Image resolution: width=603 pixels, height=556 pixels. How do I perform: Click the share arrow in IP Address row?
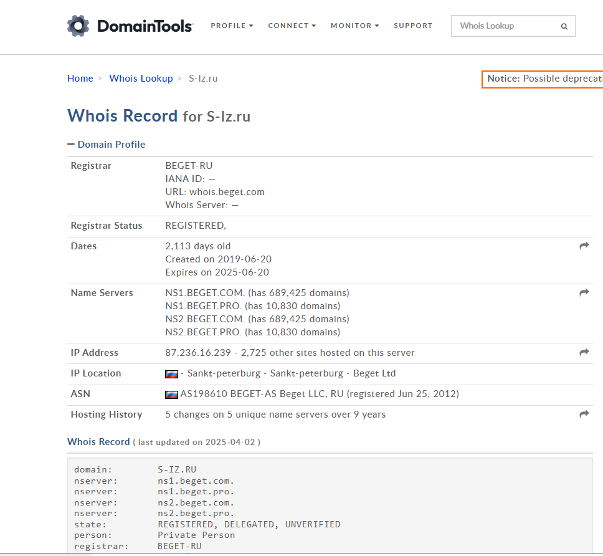pos(584,353)
